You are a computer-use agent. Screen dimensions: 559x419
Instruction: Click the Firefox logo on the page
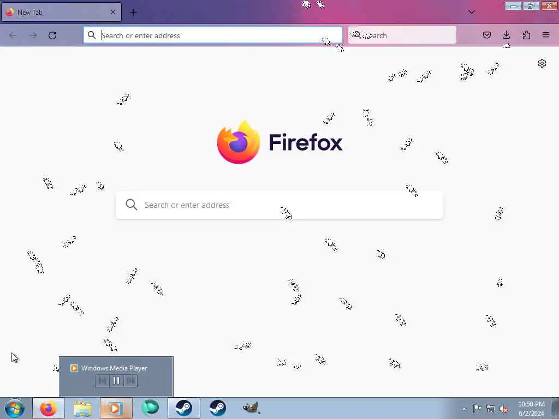[x=238, y=142]
